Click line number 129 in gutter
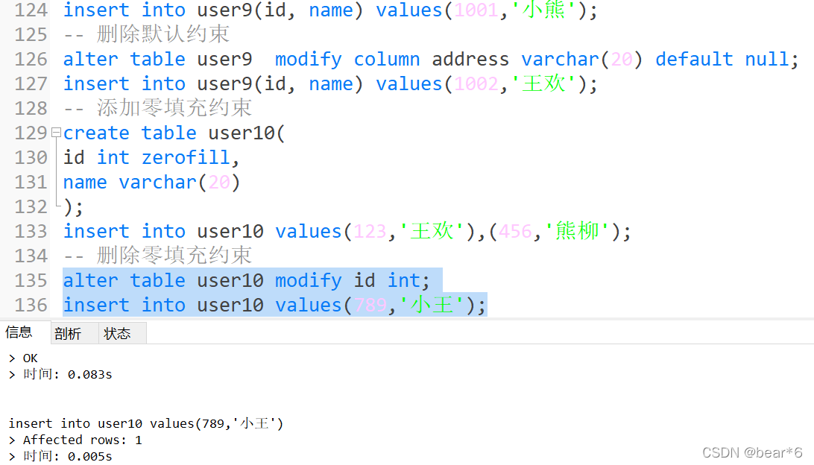The image size is (814, 465). [31, 133]
